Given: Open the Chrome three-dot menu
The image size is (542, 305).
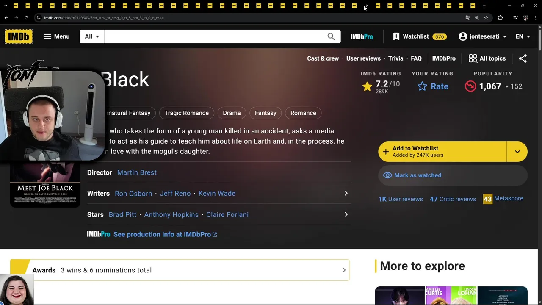Looking at the screenshot, I should coord(536,18).
